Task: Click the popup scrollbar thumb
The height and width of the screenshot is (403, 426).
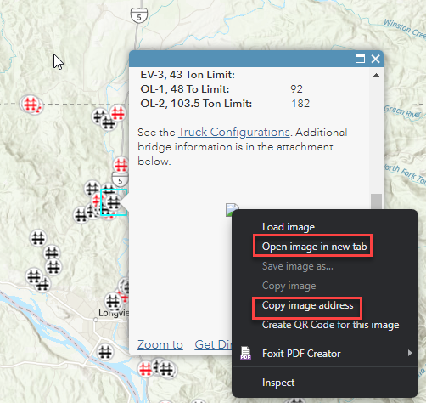Action: (376, 201)
